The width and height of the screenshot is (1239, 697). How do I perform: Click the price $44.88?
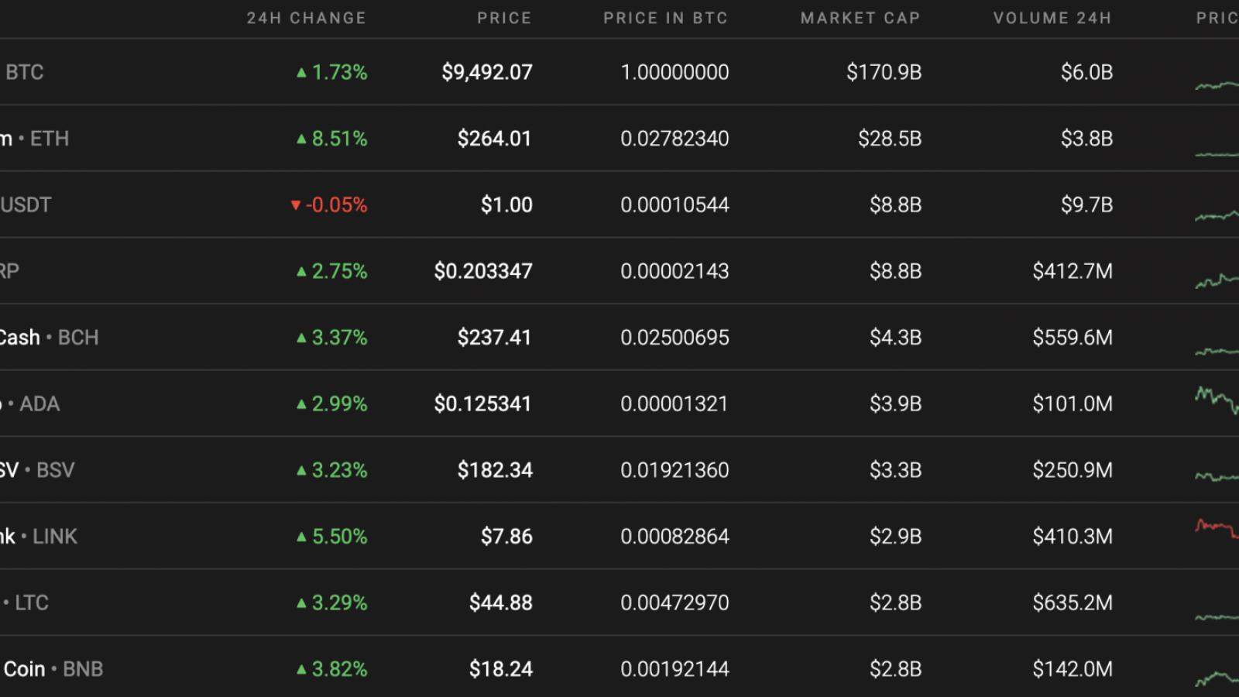[500, 603]
